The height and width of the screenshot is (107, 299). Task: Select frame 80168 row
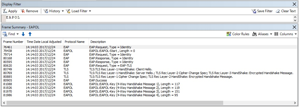[149, 58]
